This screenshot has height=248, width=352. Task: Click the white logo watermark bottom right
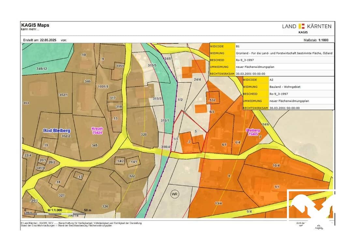click(x=311, y=204)
